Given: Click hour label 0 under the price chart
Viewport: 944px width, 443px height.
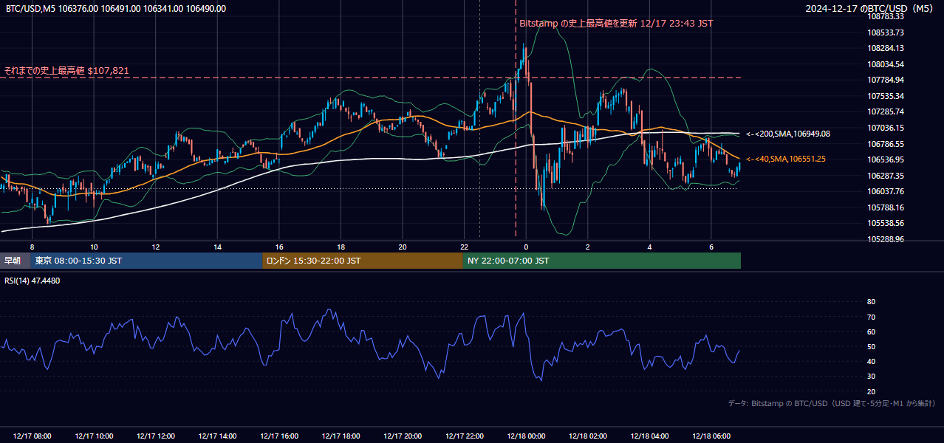Looking at the screenshot, I should point(526,247).
